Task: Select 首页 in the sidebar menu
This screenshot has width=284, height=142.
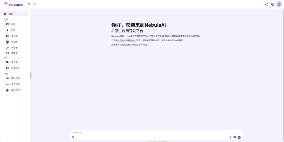Action: [x=15, y=14]
